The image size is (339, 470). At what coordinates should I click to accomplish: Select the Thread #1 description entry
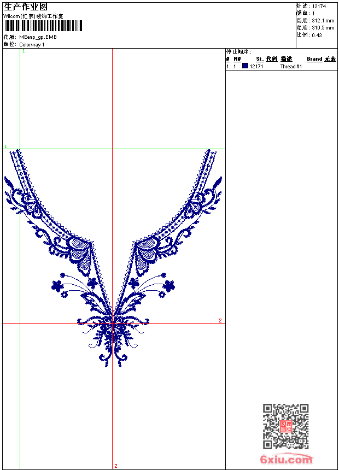(x=291, y=67)
